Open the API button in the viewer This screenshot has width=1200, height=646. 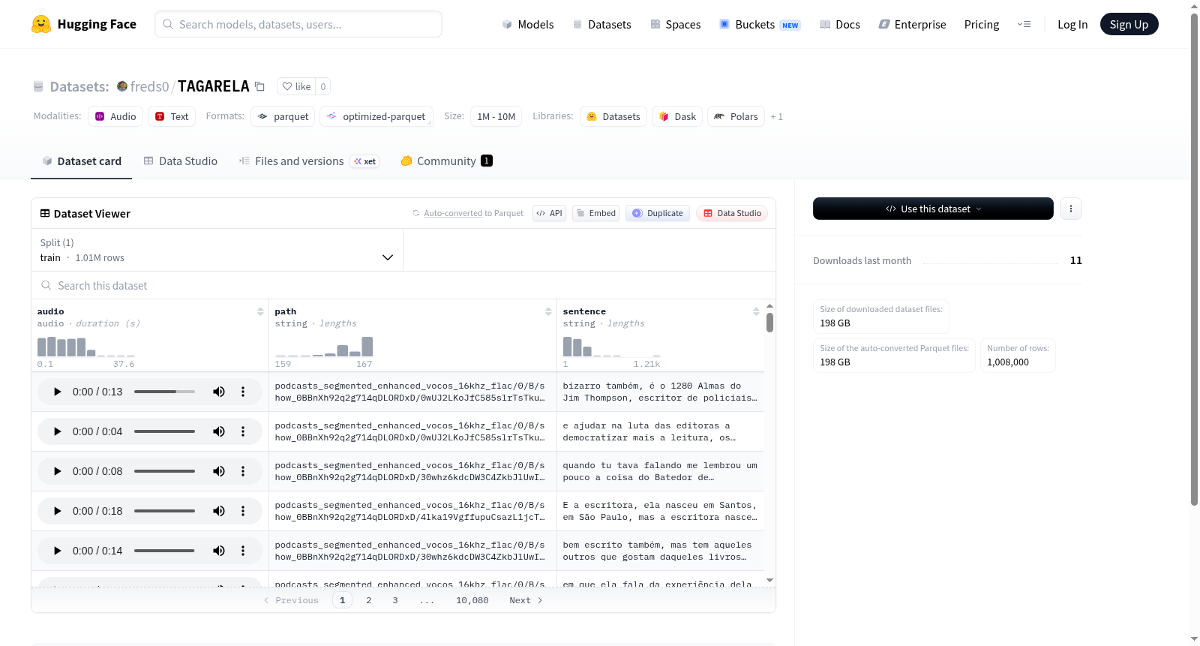tap(549, 213)
